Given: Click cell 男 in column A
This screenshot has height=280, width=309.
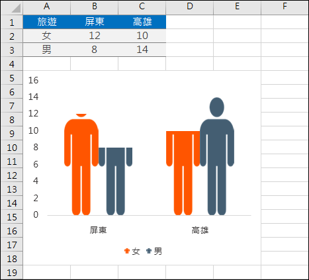Looking at the screenshot, I should point(47,50).
